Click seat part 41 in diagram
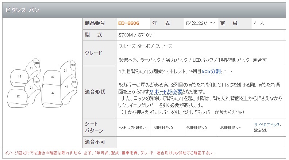 click(x=66, y=86)
